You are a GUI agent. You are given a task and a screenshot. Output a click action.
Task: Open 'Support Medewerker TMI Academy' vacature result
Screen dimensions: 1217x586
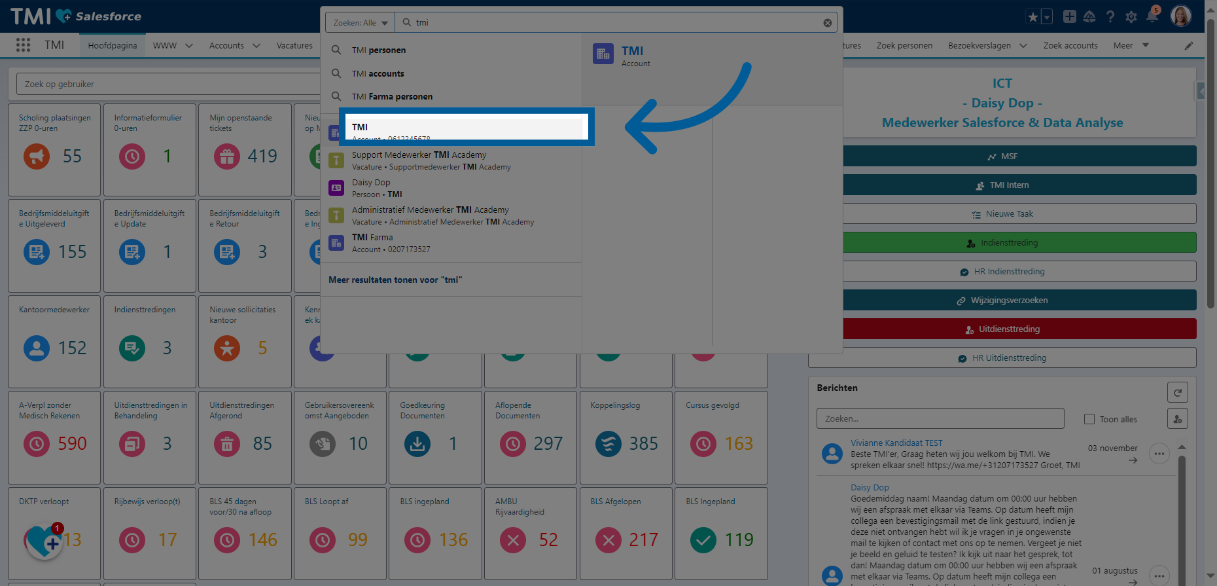[451, 160]
